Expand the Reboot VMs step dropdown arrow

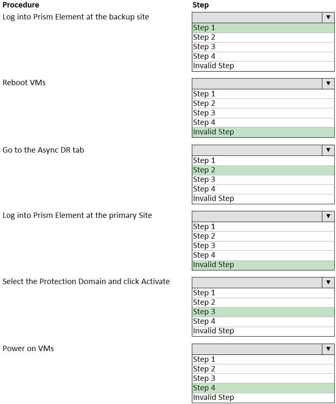(x=328, y=84)
